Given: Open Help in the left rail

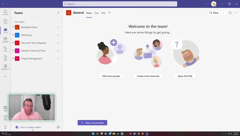Looking at the screenshot, I should click(5, 118).
